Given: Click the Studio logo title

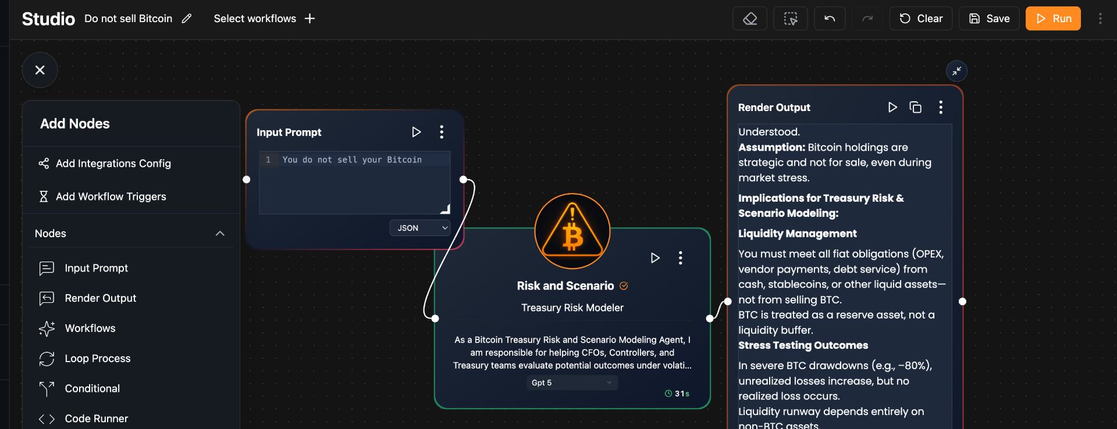Looking at the screenshot, I should tap(48, 19).
